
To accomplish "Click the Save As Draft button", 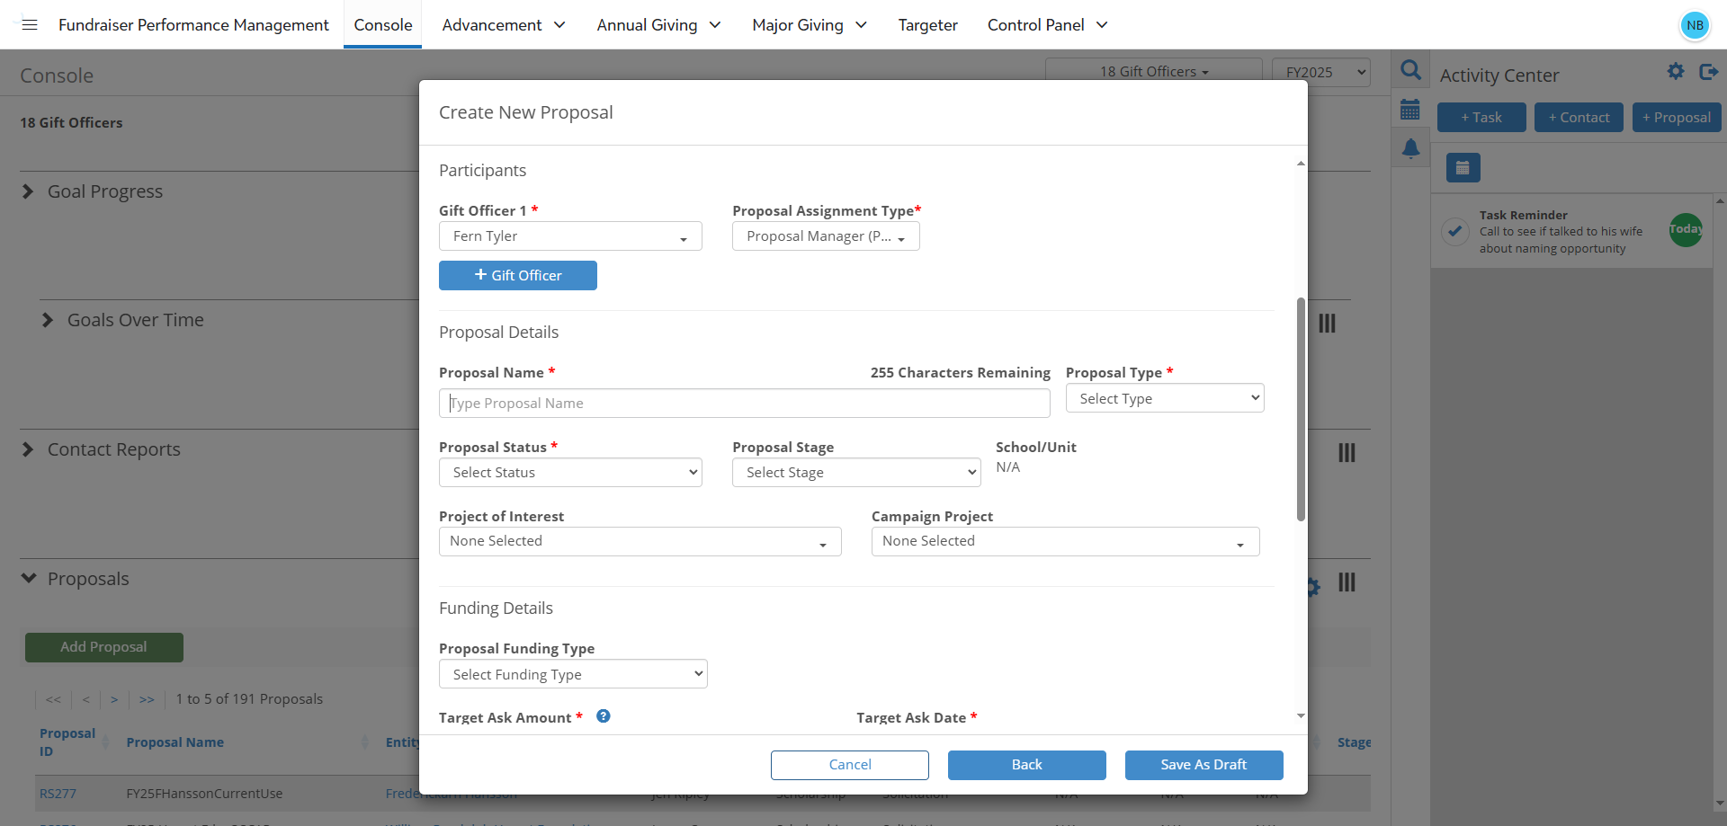I will pos(1204,765).
